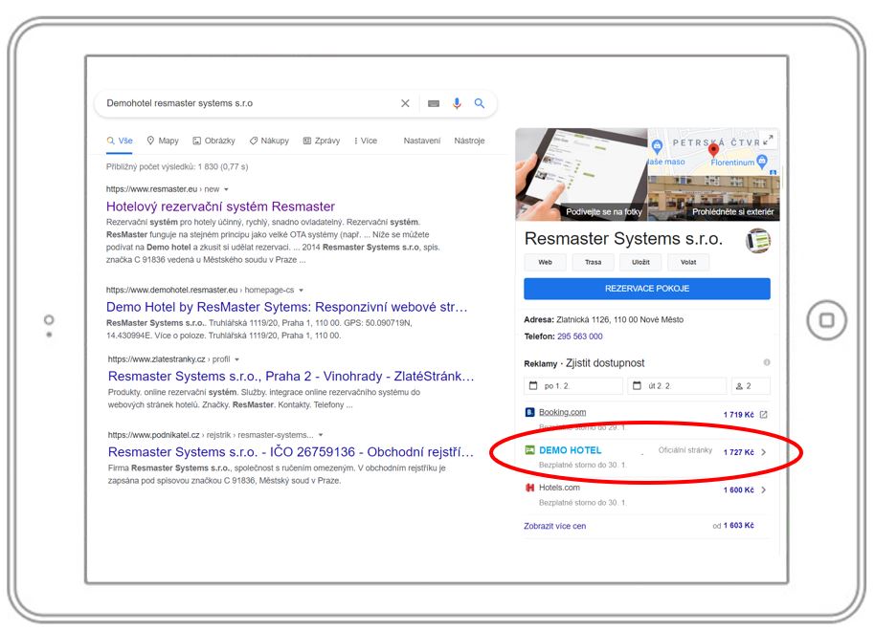Click the Trasa directions button
Image resolution: width=875 pixels, height=630 pixels.
594,262
